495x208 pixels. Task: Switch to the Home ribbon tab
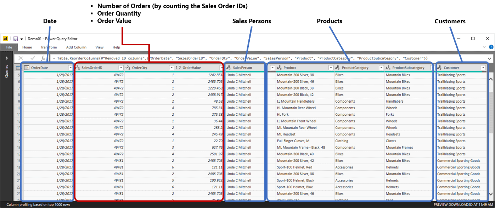tap(27, 47)
